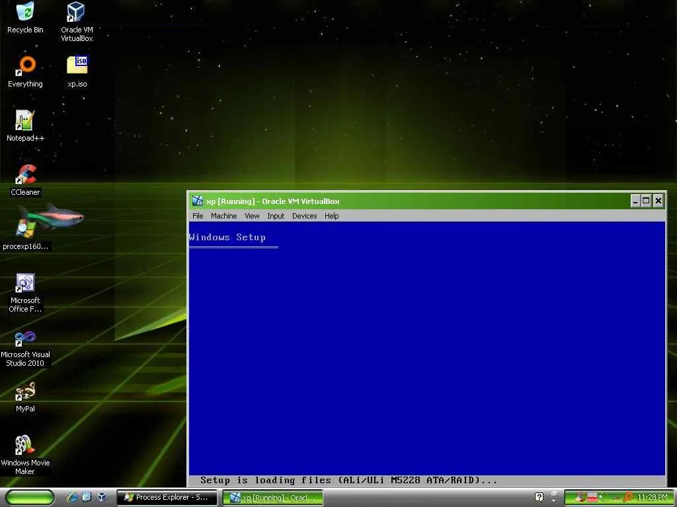This screenshot has height=507, width=677.
Task: Maximize the VirtualBox VM window
Action: pos(647,201)
